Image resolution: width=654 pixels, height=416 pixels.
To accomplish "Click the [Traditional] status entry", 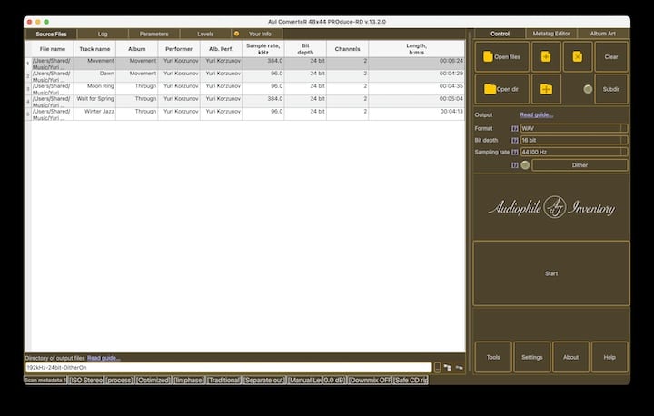I will [x=224, y=380].
